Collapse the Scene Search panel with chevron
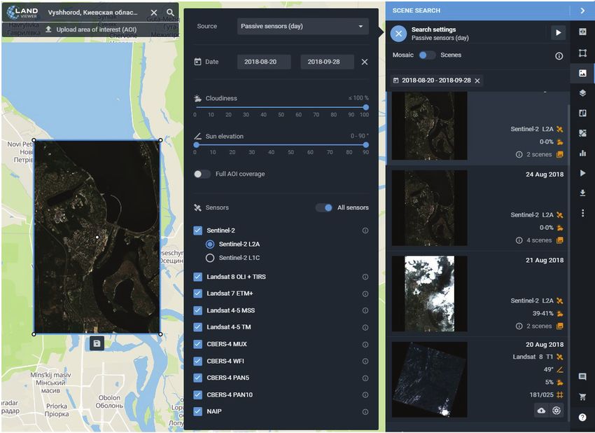Viewport: 595px width, 433px height. pyautogui.click(x=582, y=11)
